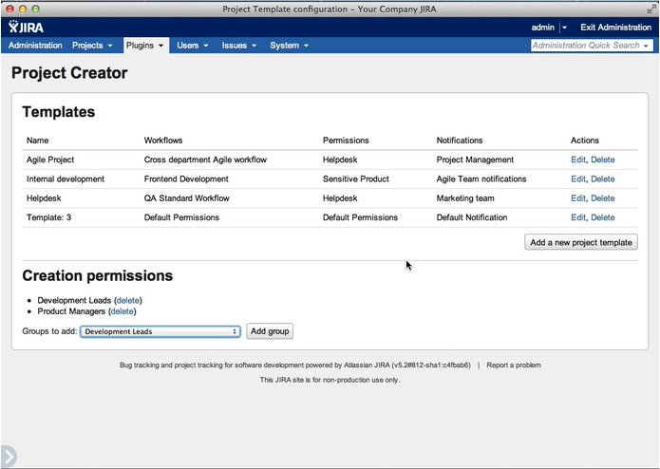Open the Groups to add dropdown
This screenshot has height=469, width=660.
[160, 331]
